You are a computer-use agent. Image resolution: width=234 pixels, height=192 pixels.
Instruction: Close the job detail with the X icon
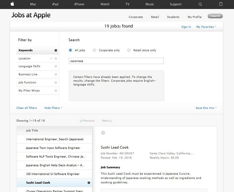(x=103, y=133)
